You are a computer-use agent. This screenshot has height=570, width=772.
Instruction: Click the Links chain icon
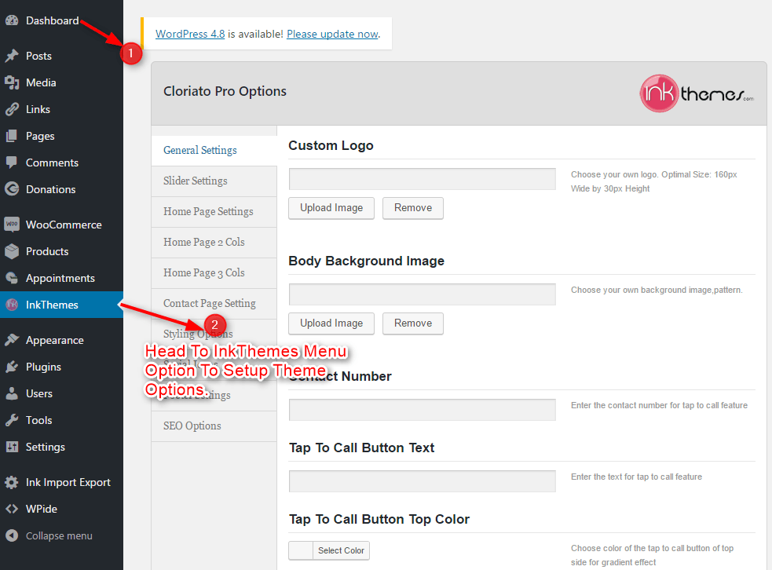click(x=12, y=109)
